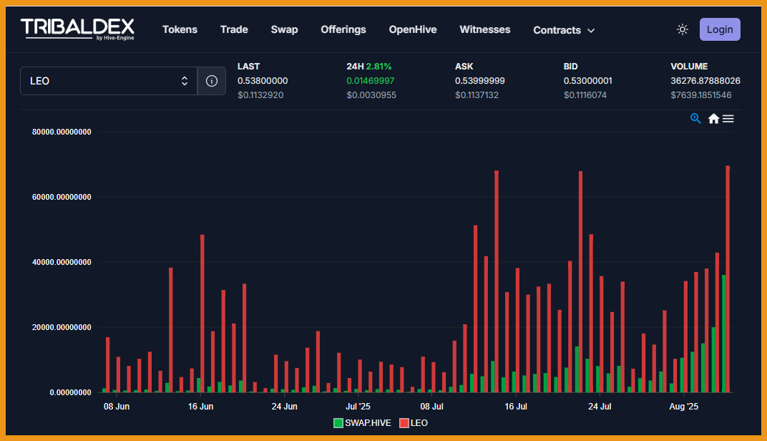Click the Jul '25 axis label
Screen dimensions: 767x441
[358, 406]
